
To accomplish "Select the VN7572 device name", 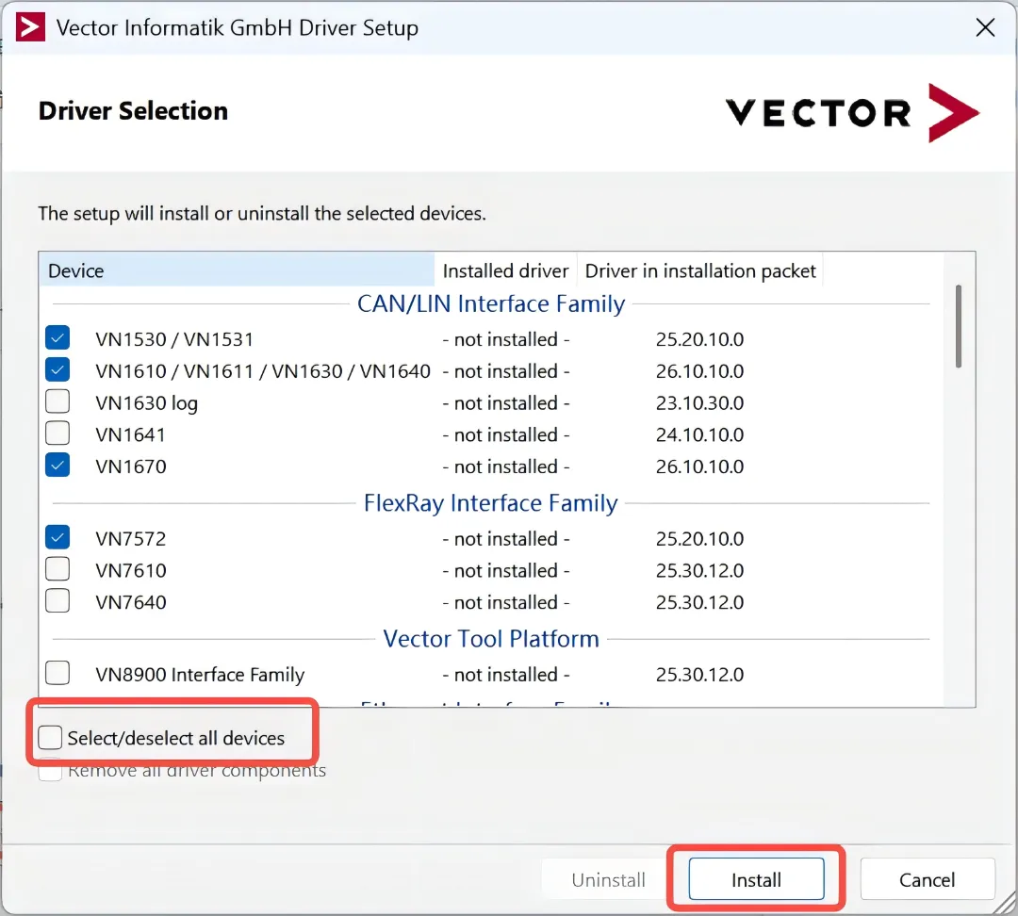I will 130,539.
